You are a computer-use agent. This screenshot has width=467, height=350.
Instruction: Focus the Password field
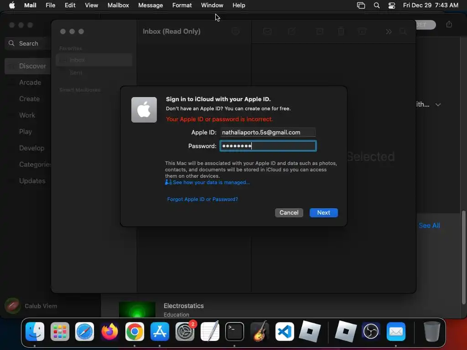coord(268,146)
